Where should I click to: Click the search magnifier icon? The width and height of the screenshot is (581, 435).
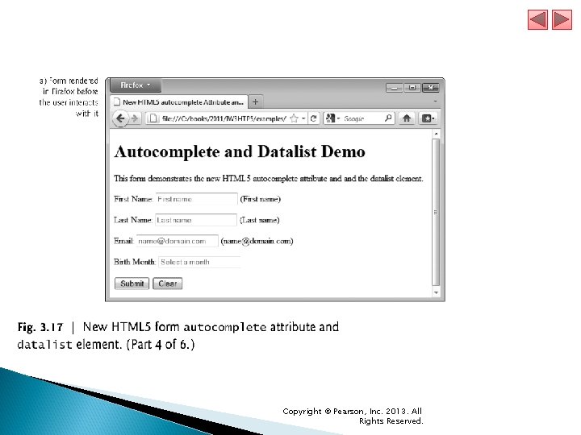click(x=388, y=118)
